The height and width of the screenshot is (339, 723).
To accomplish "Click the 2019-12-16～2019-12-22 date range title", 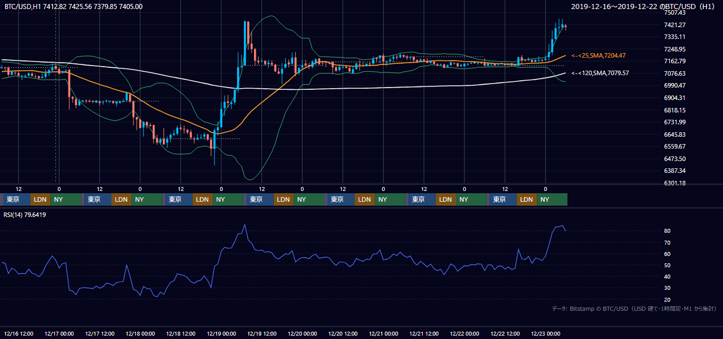I will [x=644, y=7].
